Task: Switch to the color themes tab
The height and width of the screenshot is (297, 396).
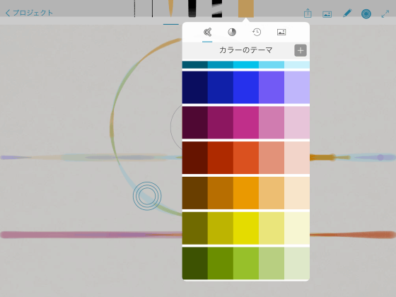Action: tap(207, 32)
